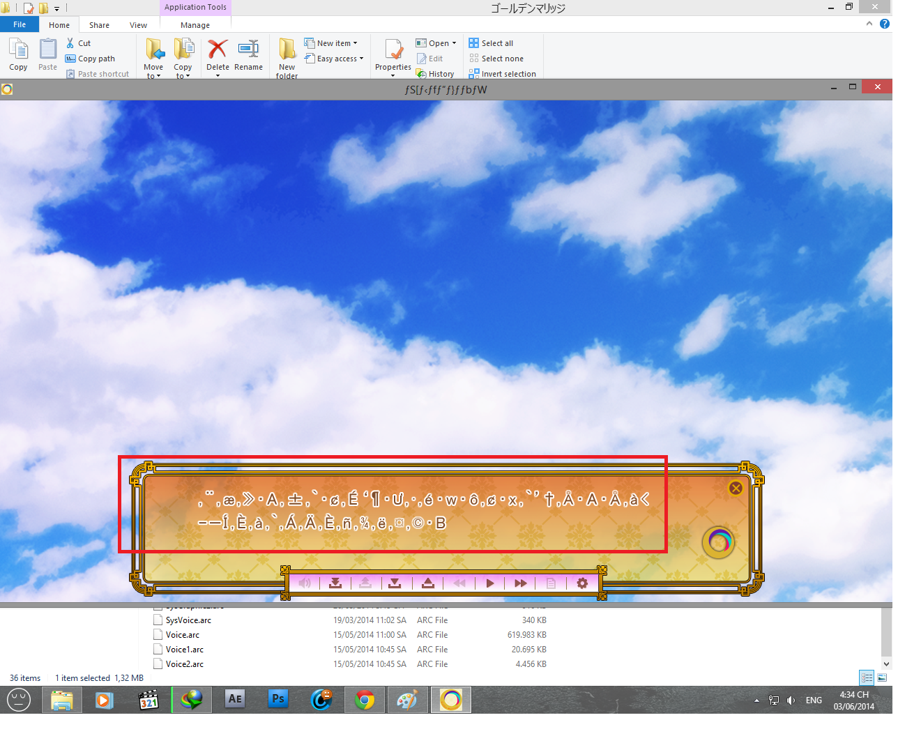Click the Application Tools contextual tab header

(195, 8)
